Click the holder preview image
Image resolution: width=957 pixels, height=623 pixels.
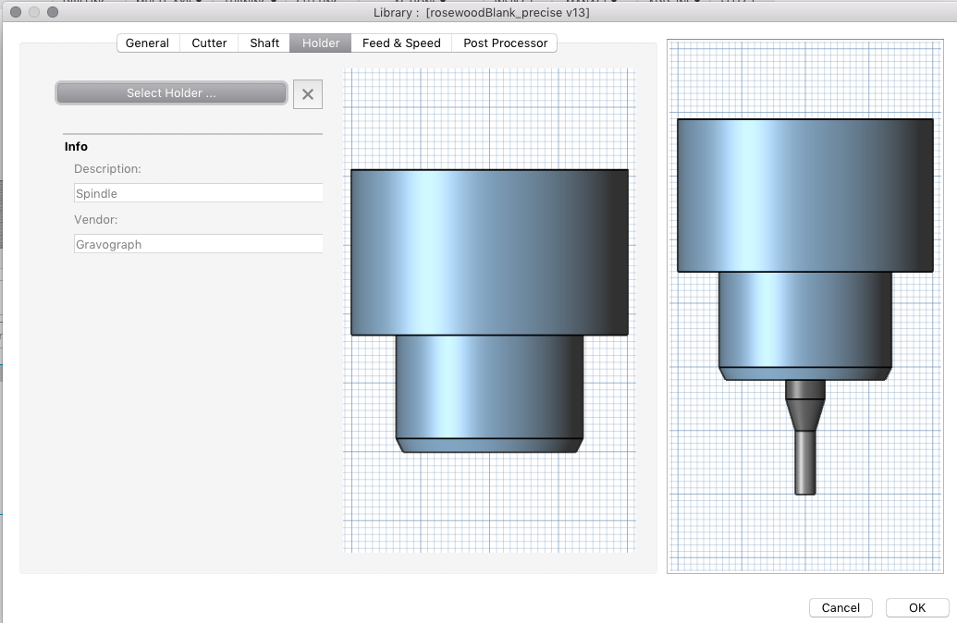click(489, 311)
